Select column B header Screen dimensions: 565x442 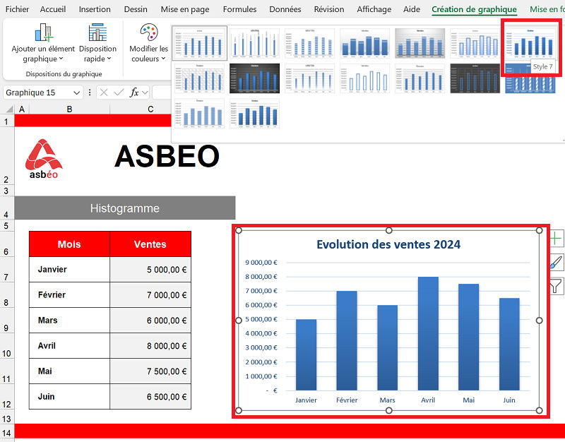(x=69, y=109)
